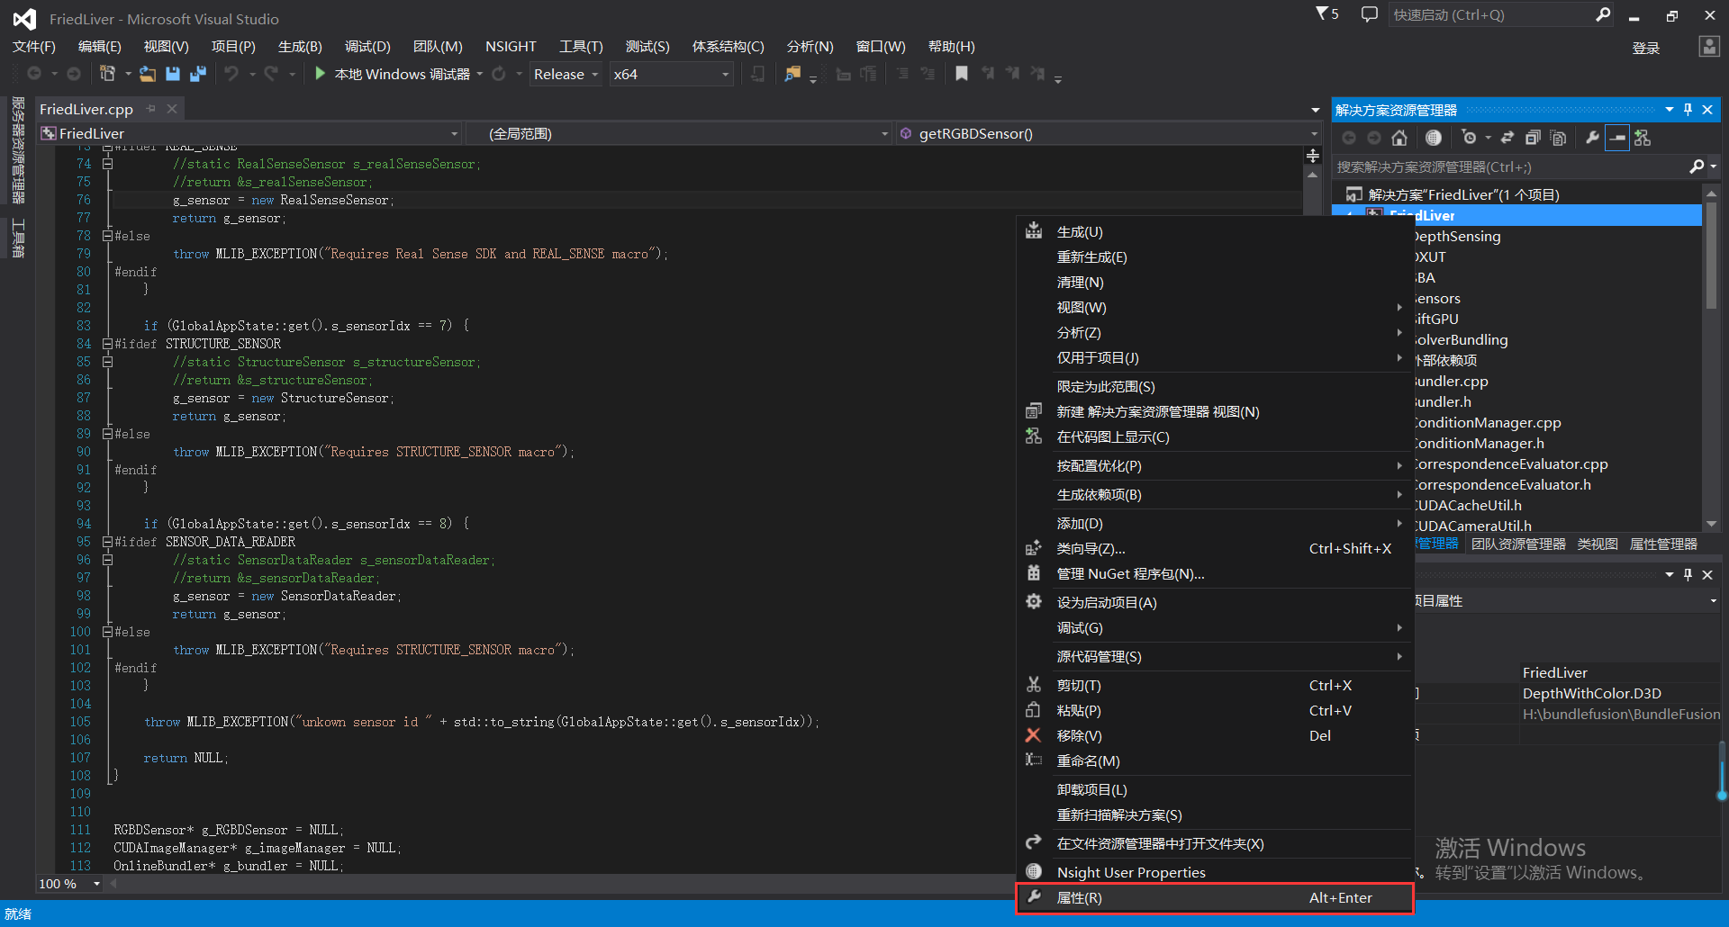Click the Solution Explorer vertical scrollbar thumb
Image resolution: width=1729 pixels, height=927 pixels.
(x=1711, y=255)
